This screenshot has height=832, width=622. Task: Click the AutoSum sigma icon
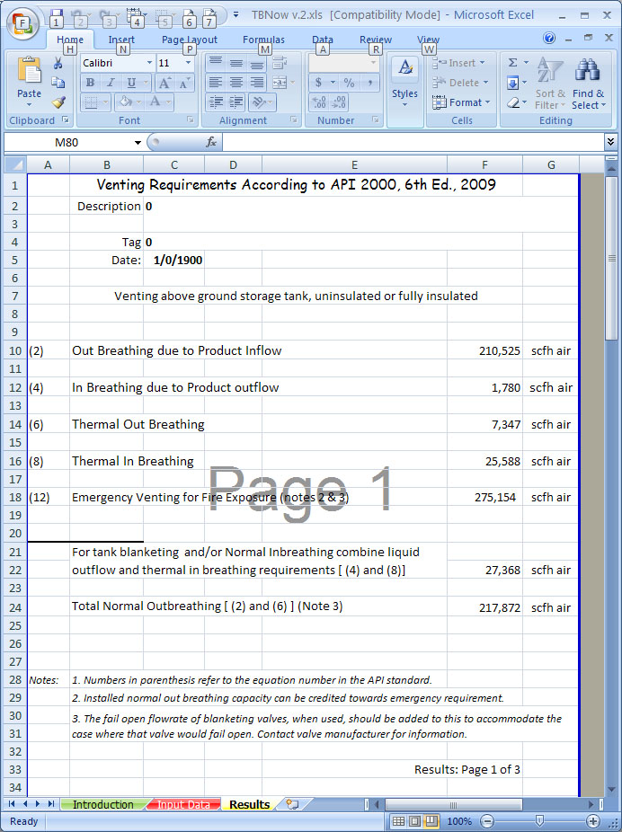point(512,63)
